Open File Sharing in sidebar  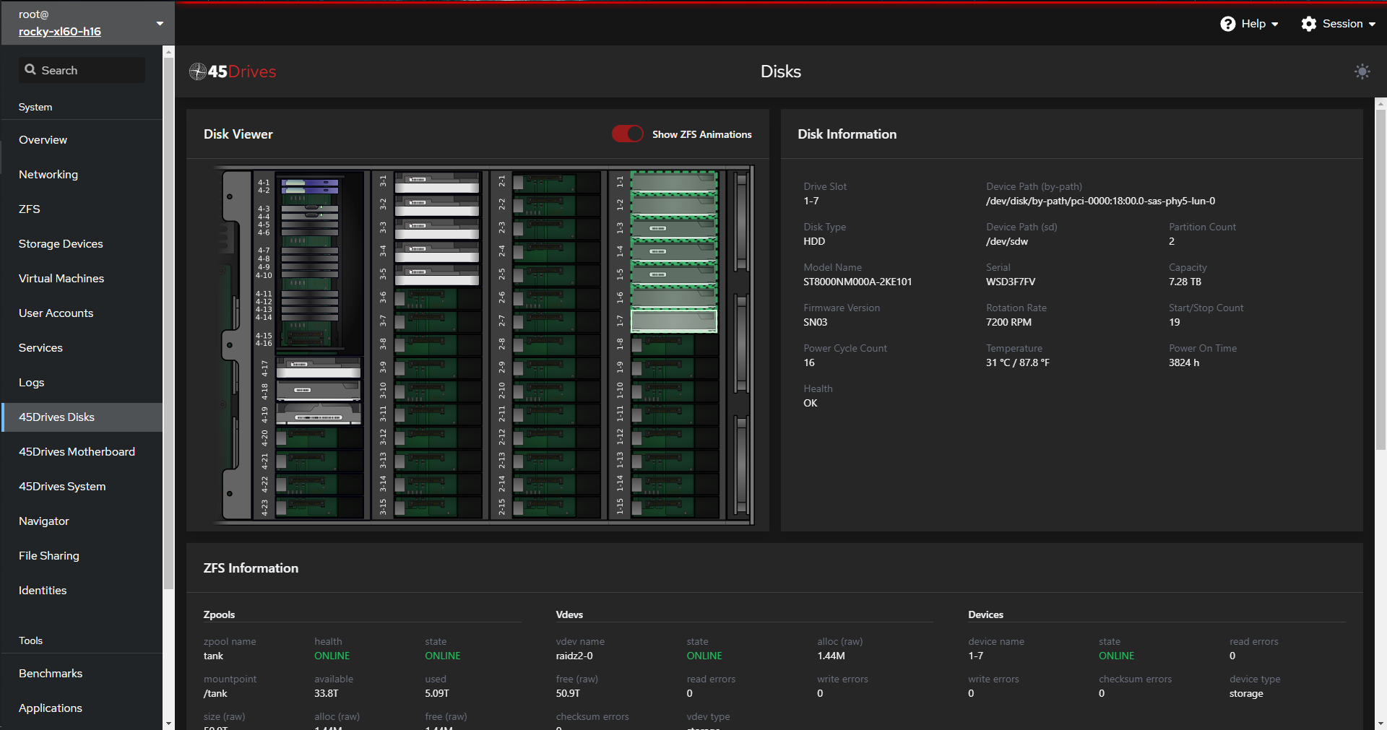coord(82,556)
